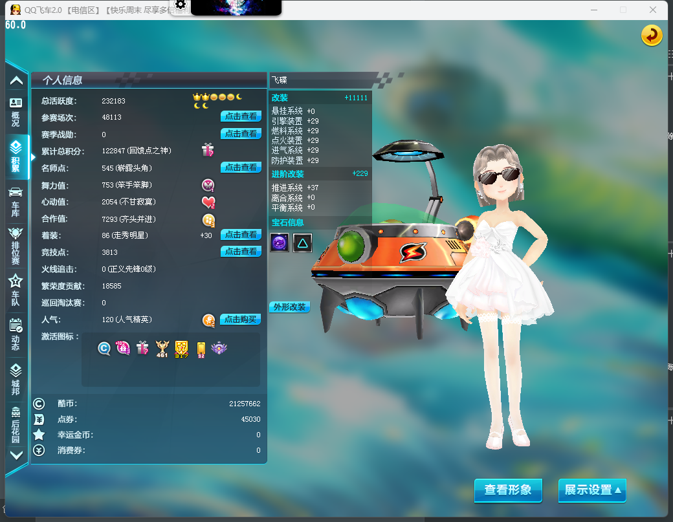Image resolution: width=673 pixels, height=522 pixels.
Task: Click the 防护装置 +29 row
Action: click(295, 160)
